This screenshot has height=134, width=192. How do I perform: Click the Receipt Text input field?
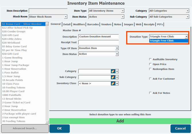(98, 42)
